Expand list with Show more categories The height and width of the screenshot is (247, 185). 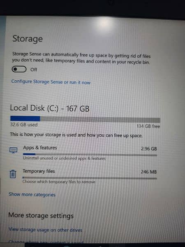pyautogui.click(x=32, y=194)
